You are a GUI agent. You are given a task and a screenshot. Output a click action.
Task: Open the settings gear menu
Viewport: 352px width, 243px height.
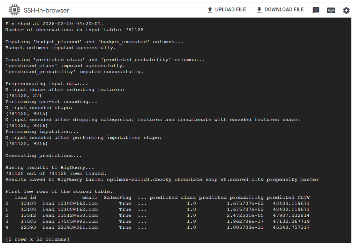(346, 10)
